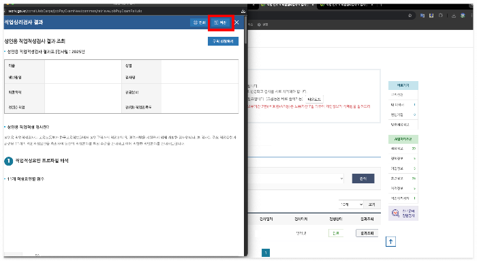Click the download icon in the popup address bar
Viewport: 477px width, 261px height.
click(243, 11)
